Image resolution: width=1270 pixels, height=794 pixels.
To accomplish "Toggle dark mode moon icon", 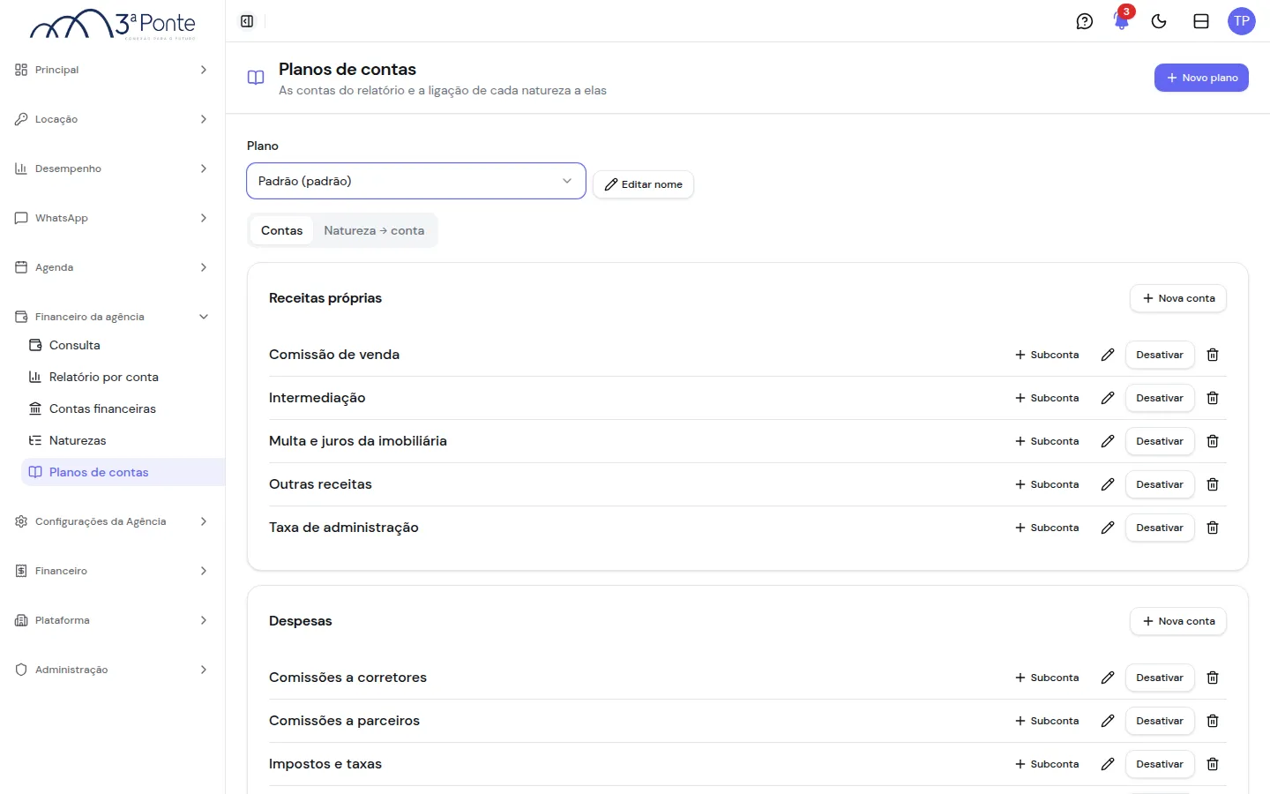I will pyautogui.click(x=1159, y=21).
